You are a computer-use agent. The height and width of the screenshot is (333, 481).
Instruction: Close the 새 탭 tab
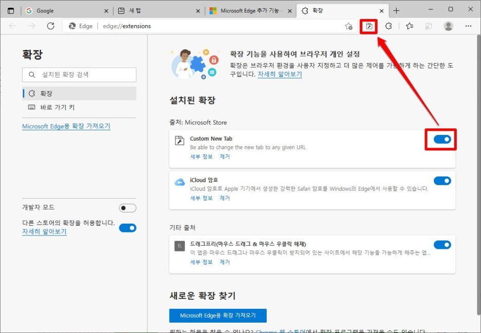(198, 11)
